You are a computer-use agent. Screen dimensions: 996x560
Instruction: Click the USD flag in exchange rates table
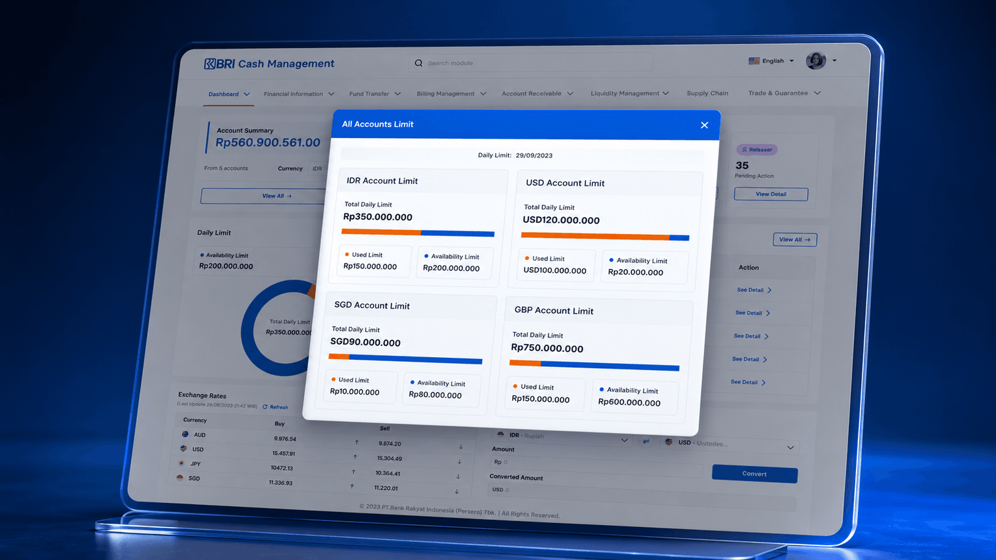click(184, 449)
